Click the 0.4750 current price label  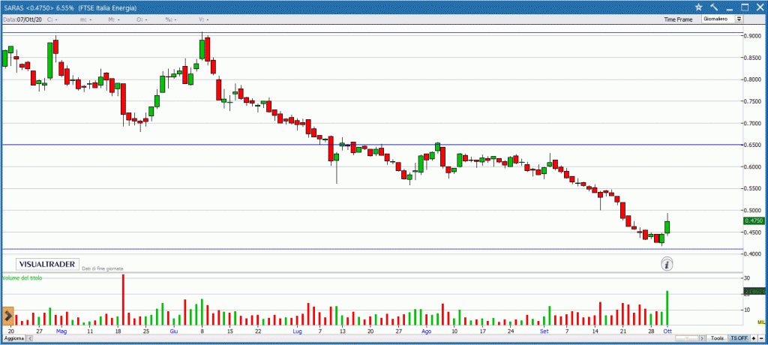pyautogui.click(x=754, y=221)
